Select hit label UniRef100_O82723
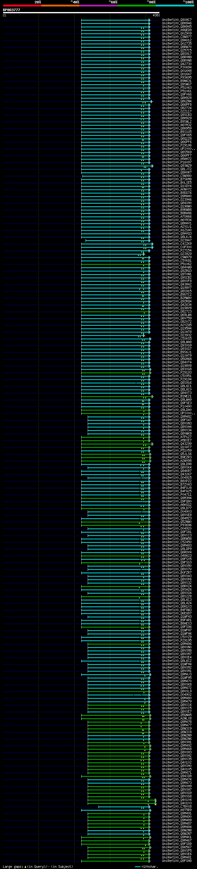This screenshot has width=197, height=869. (176, 311)
